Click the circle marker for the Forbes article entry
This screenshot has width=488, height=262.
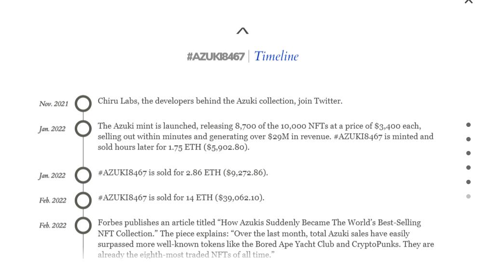pos(83,225)
